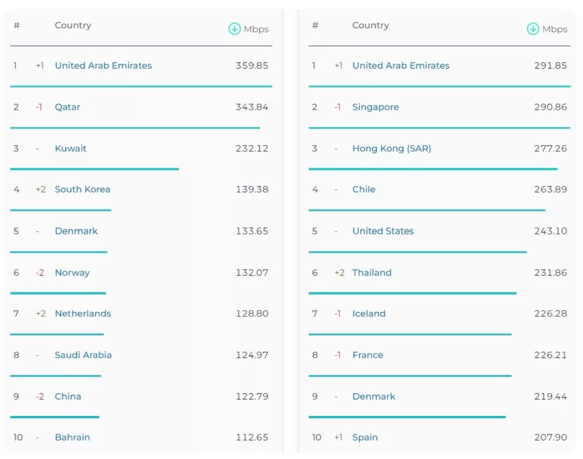Open Norway's entry at rank 6
This screenshot has width=583, height=459.
click(72, 272)
